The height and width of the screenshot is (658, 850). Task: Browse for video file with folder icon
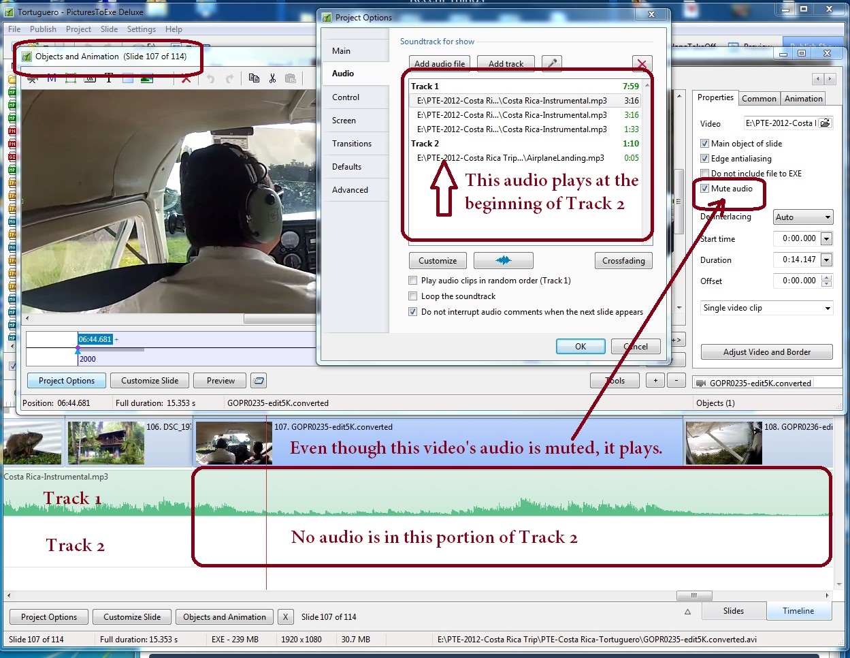tap(825, 123)
